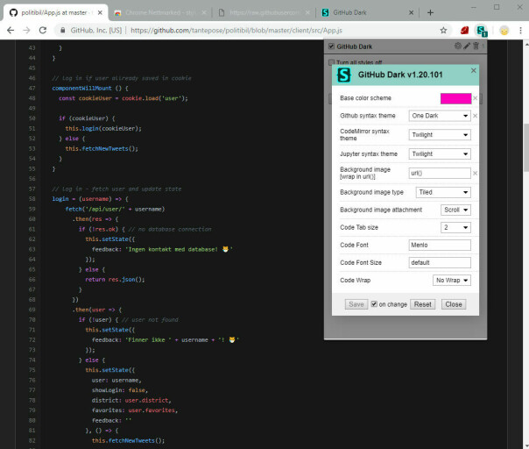Click the Save button
This screenshot has width=529, height=449.
356,304
